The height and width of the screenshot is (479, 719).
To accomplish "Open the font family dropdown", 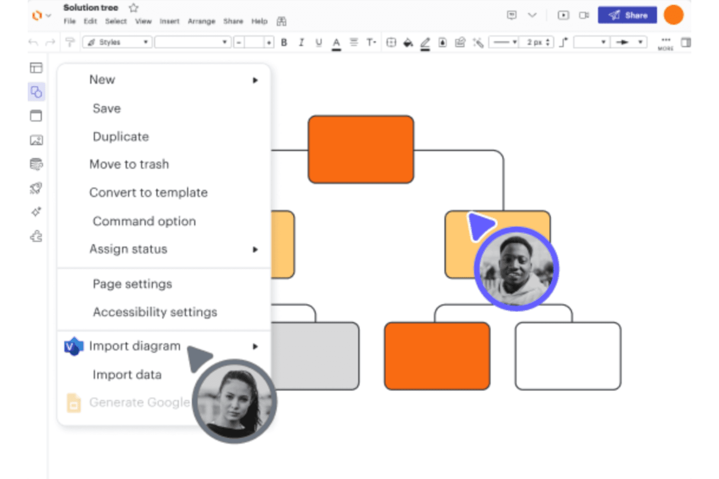I will pos(192,42).
